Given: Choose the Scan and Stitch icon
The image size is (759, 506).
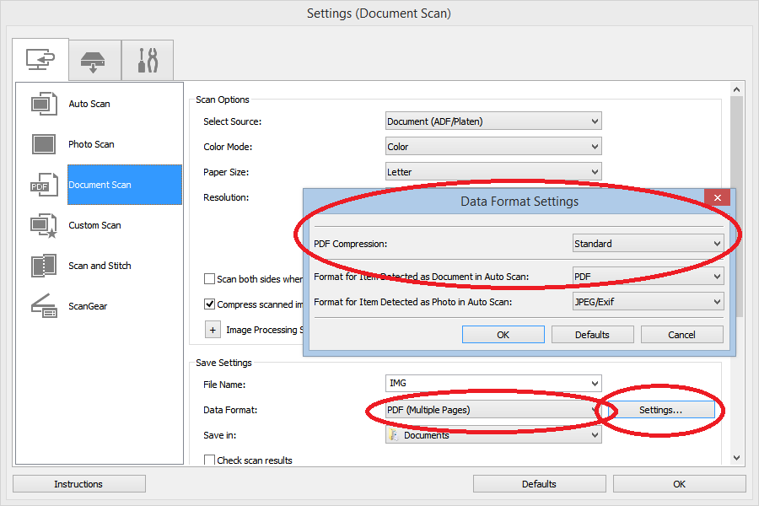Looking at the screenshot, I should coord(44,266).
